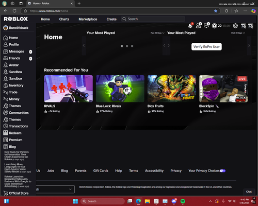Image resolution: width=258 pixels, height=206 pixels.
Task: Open the BlockSpin game thumbnail
Action: click(223, 89)
